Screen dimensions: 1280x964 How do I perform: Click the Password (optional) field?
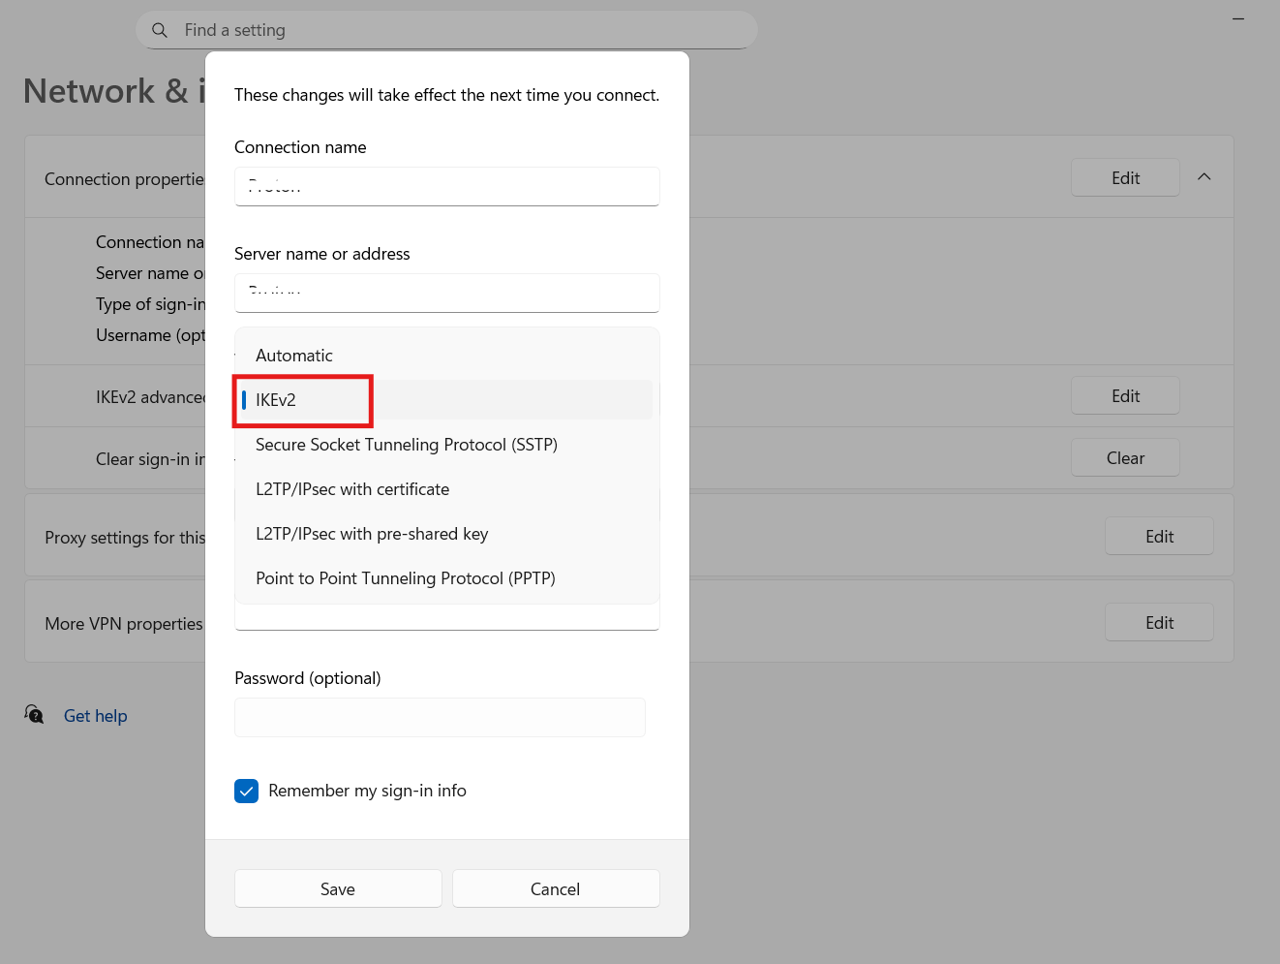(440, 717)
